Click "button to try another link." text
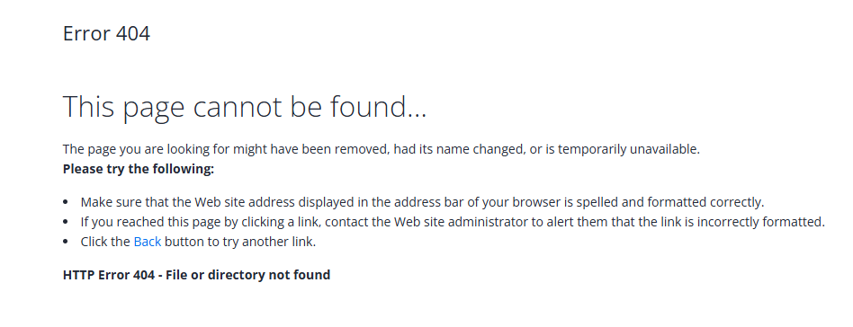 240,242
